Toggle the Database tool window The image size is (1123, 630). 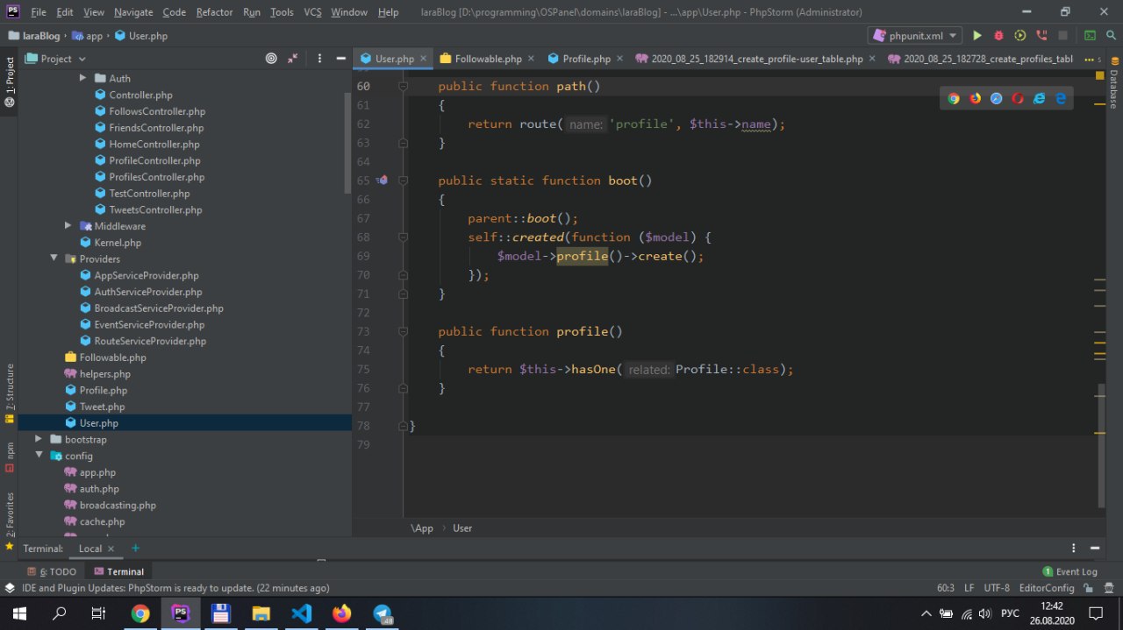pos(1113,89)
